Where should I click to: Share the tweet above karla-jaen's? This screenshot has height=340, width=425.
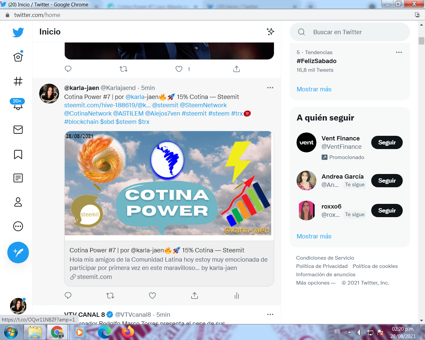236,69
